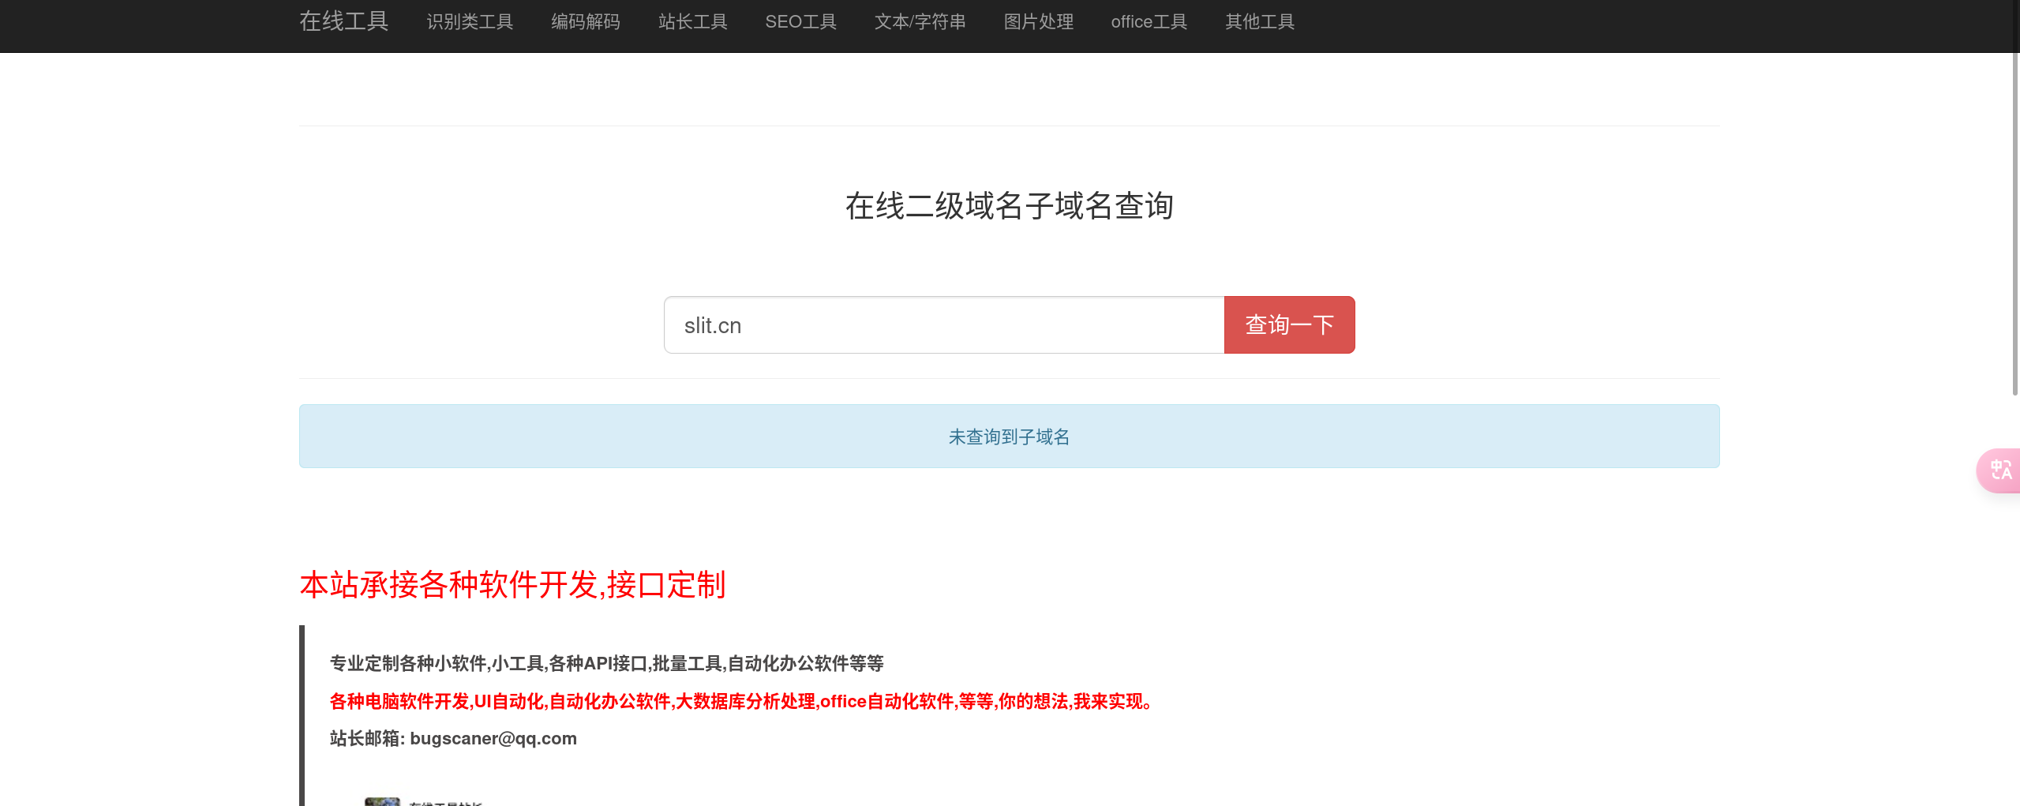Image resolution: width=2020 pixels, height=806 pixels.
Task: Open the 编码解码 menu
Action: 586,22
